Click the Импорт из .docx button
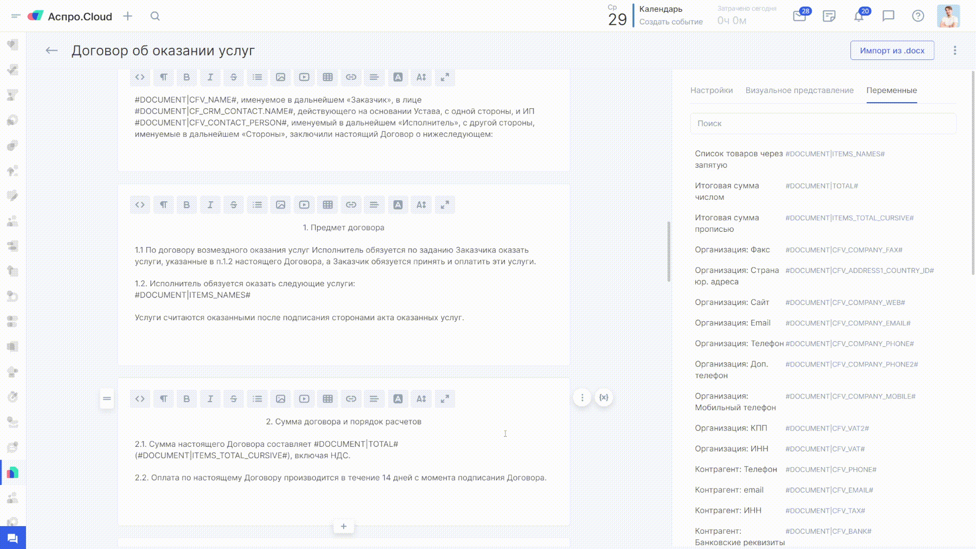The height and width of the screenshot is (549, 976). pyautogui.click(x=892, y=50)
